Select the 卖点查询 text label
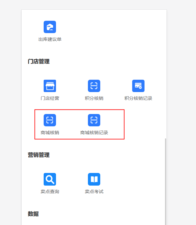 pos(50,192)
